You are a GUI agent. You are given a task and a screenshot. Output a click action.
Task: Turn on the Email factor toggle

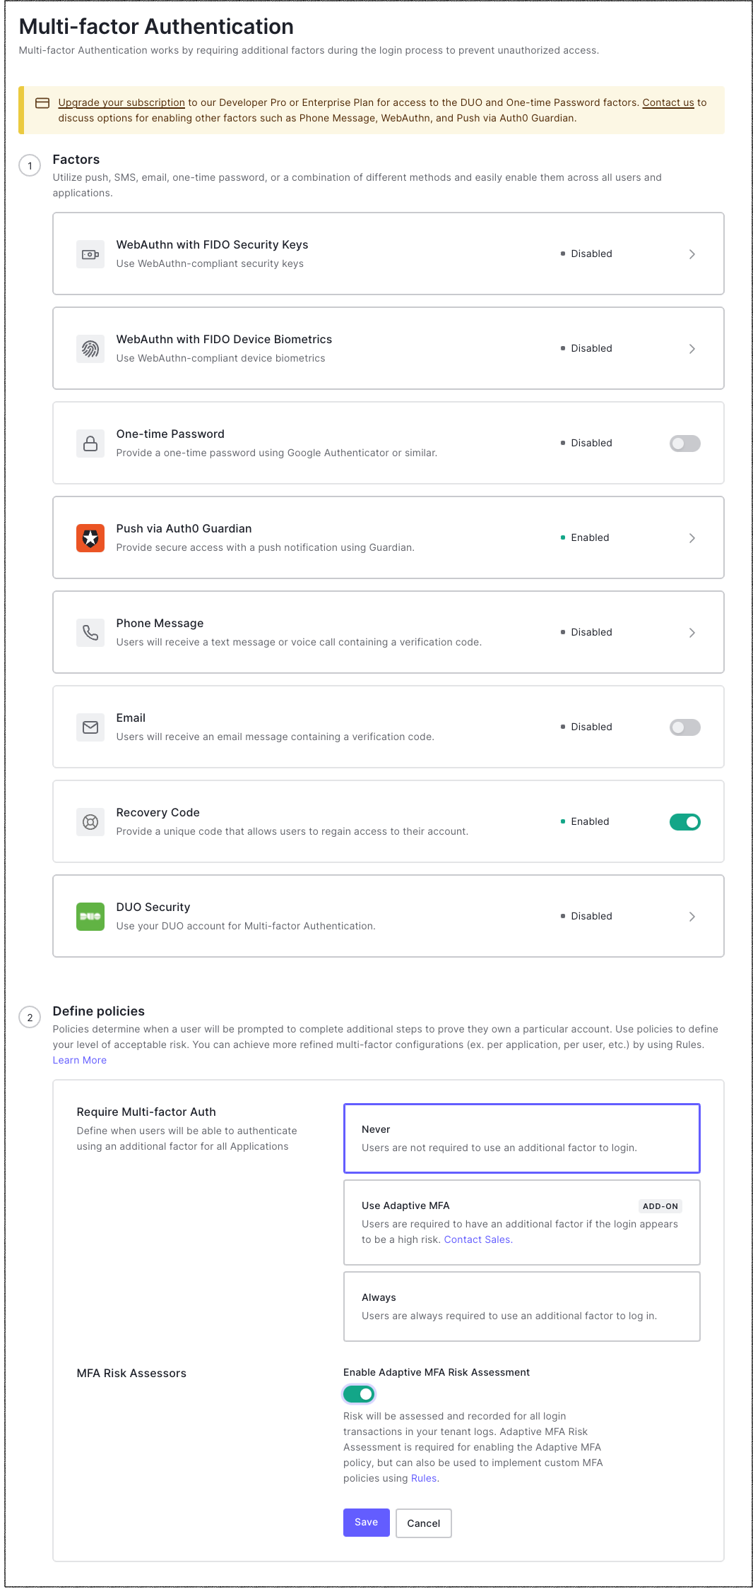point(684,727)
